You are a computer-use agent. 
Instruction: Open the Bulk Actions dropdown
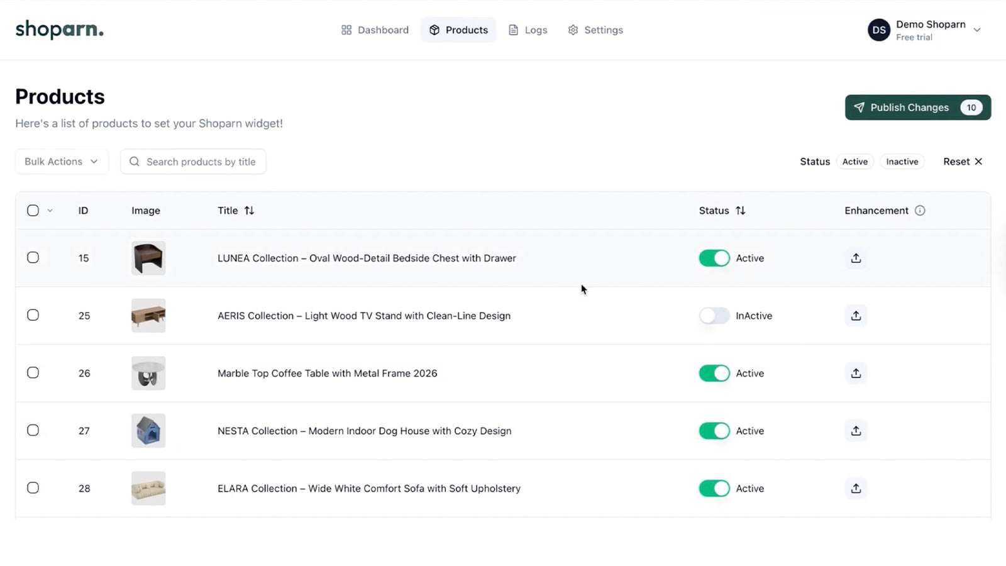pyautogui.click(x=61, y=162)
